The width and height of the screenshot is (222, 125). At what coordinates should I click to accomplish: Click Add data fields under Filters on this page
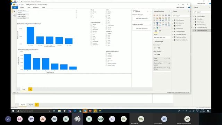click(x=142, y=18)
